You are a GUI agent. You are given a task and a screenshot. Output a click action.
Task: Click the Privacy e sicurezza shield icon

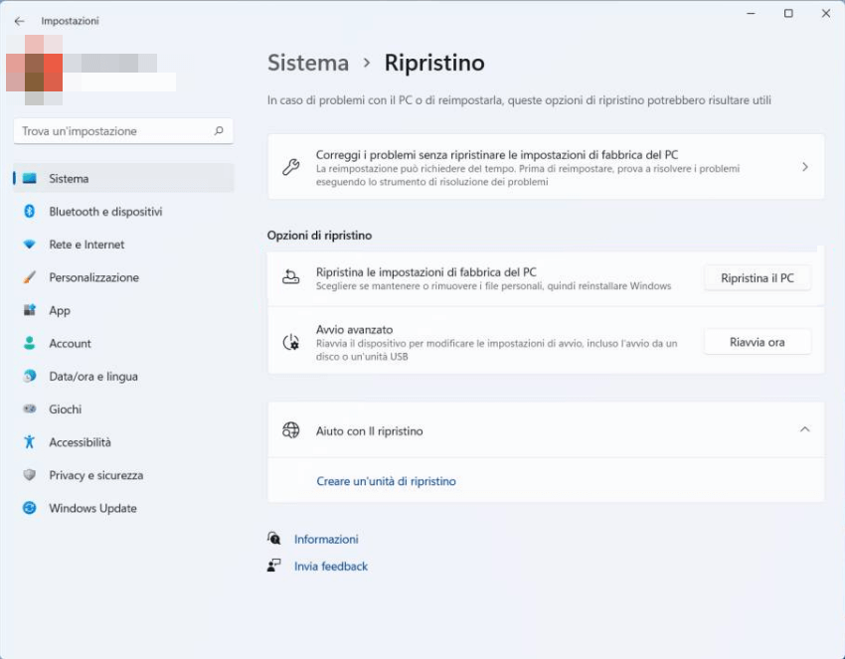pos(30,475)
